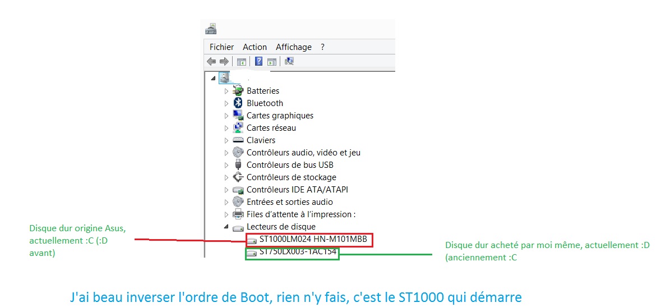Expand the Bluetooth category

click(226, 103)
